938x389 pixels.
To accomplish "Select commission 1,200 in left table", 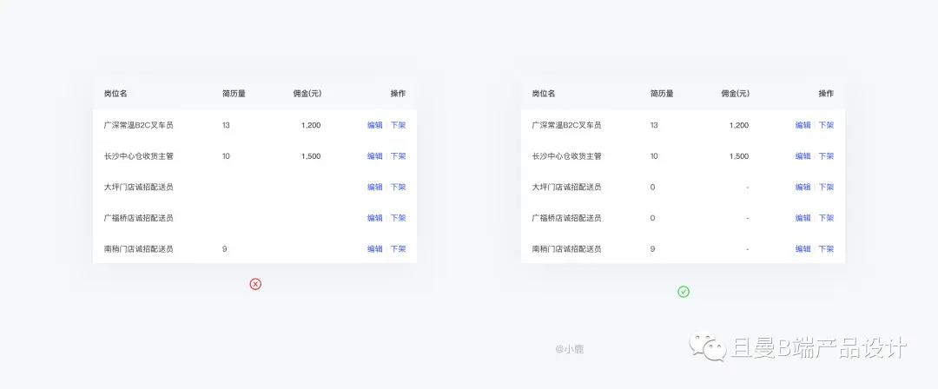I will click(x=311, y=125).
